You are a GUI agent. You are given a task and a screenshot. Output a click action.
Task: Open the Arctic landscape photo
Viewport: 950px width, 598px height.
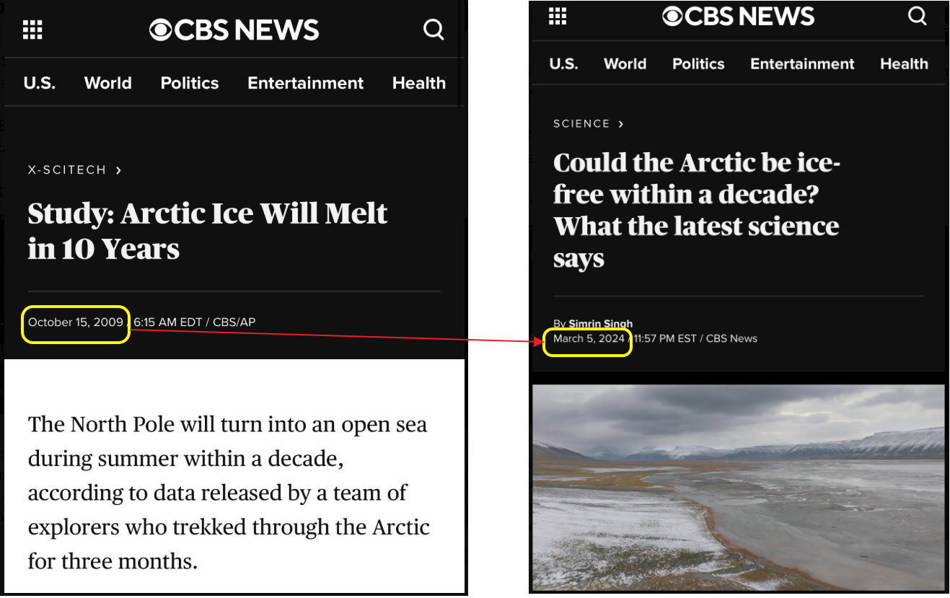coord(738,487)
